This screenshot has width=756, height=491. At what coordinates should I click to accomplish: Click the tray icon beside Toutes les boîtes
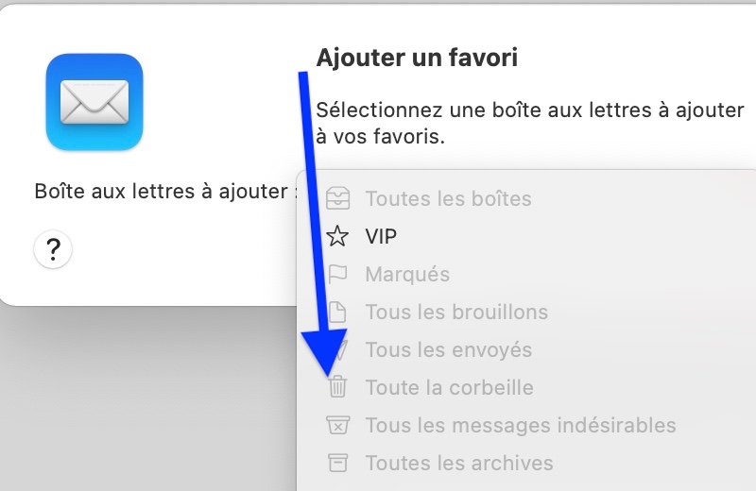click(337, 199)
